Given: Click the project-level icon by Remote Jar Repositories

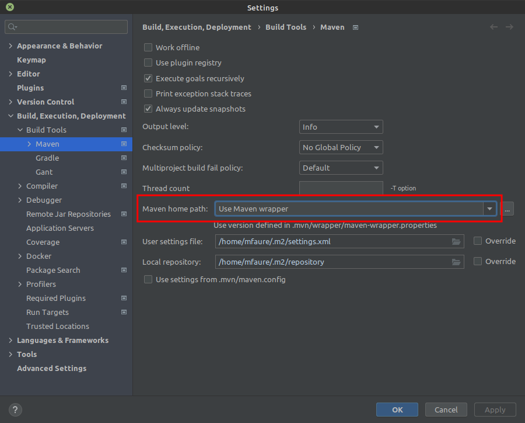Looking at the screenshot, I should click(124, 214).
